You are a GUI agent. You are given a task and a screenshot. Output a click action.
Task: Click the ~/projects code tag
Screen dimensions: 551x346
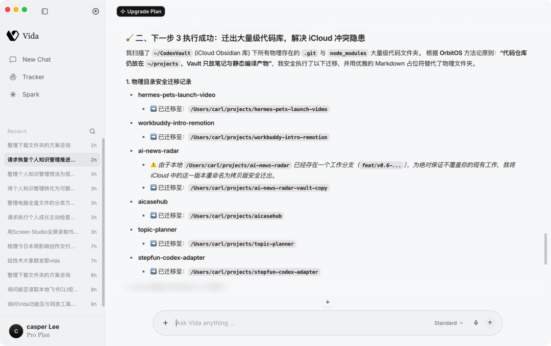(163, 64)
